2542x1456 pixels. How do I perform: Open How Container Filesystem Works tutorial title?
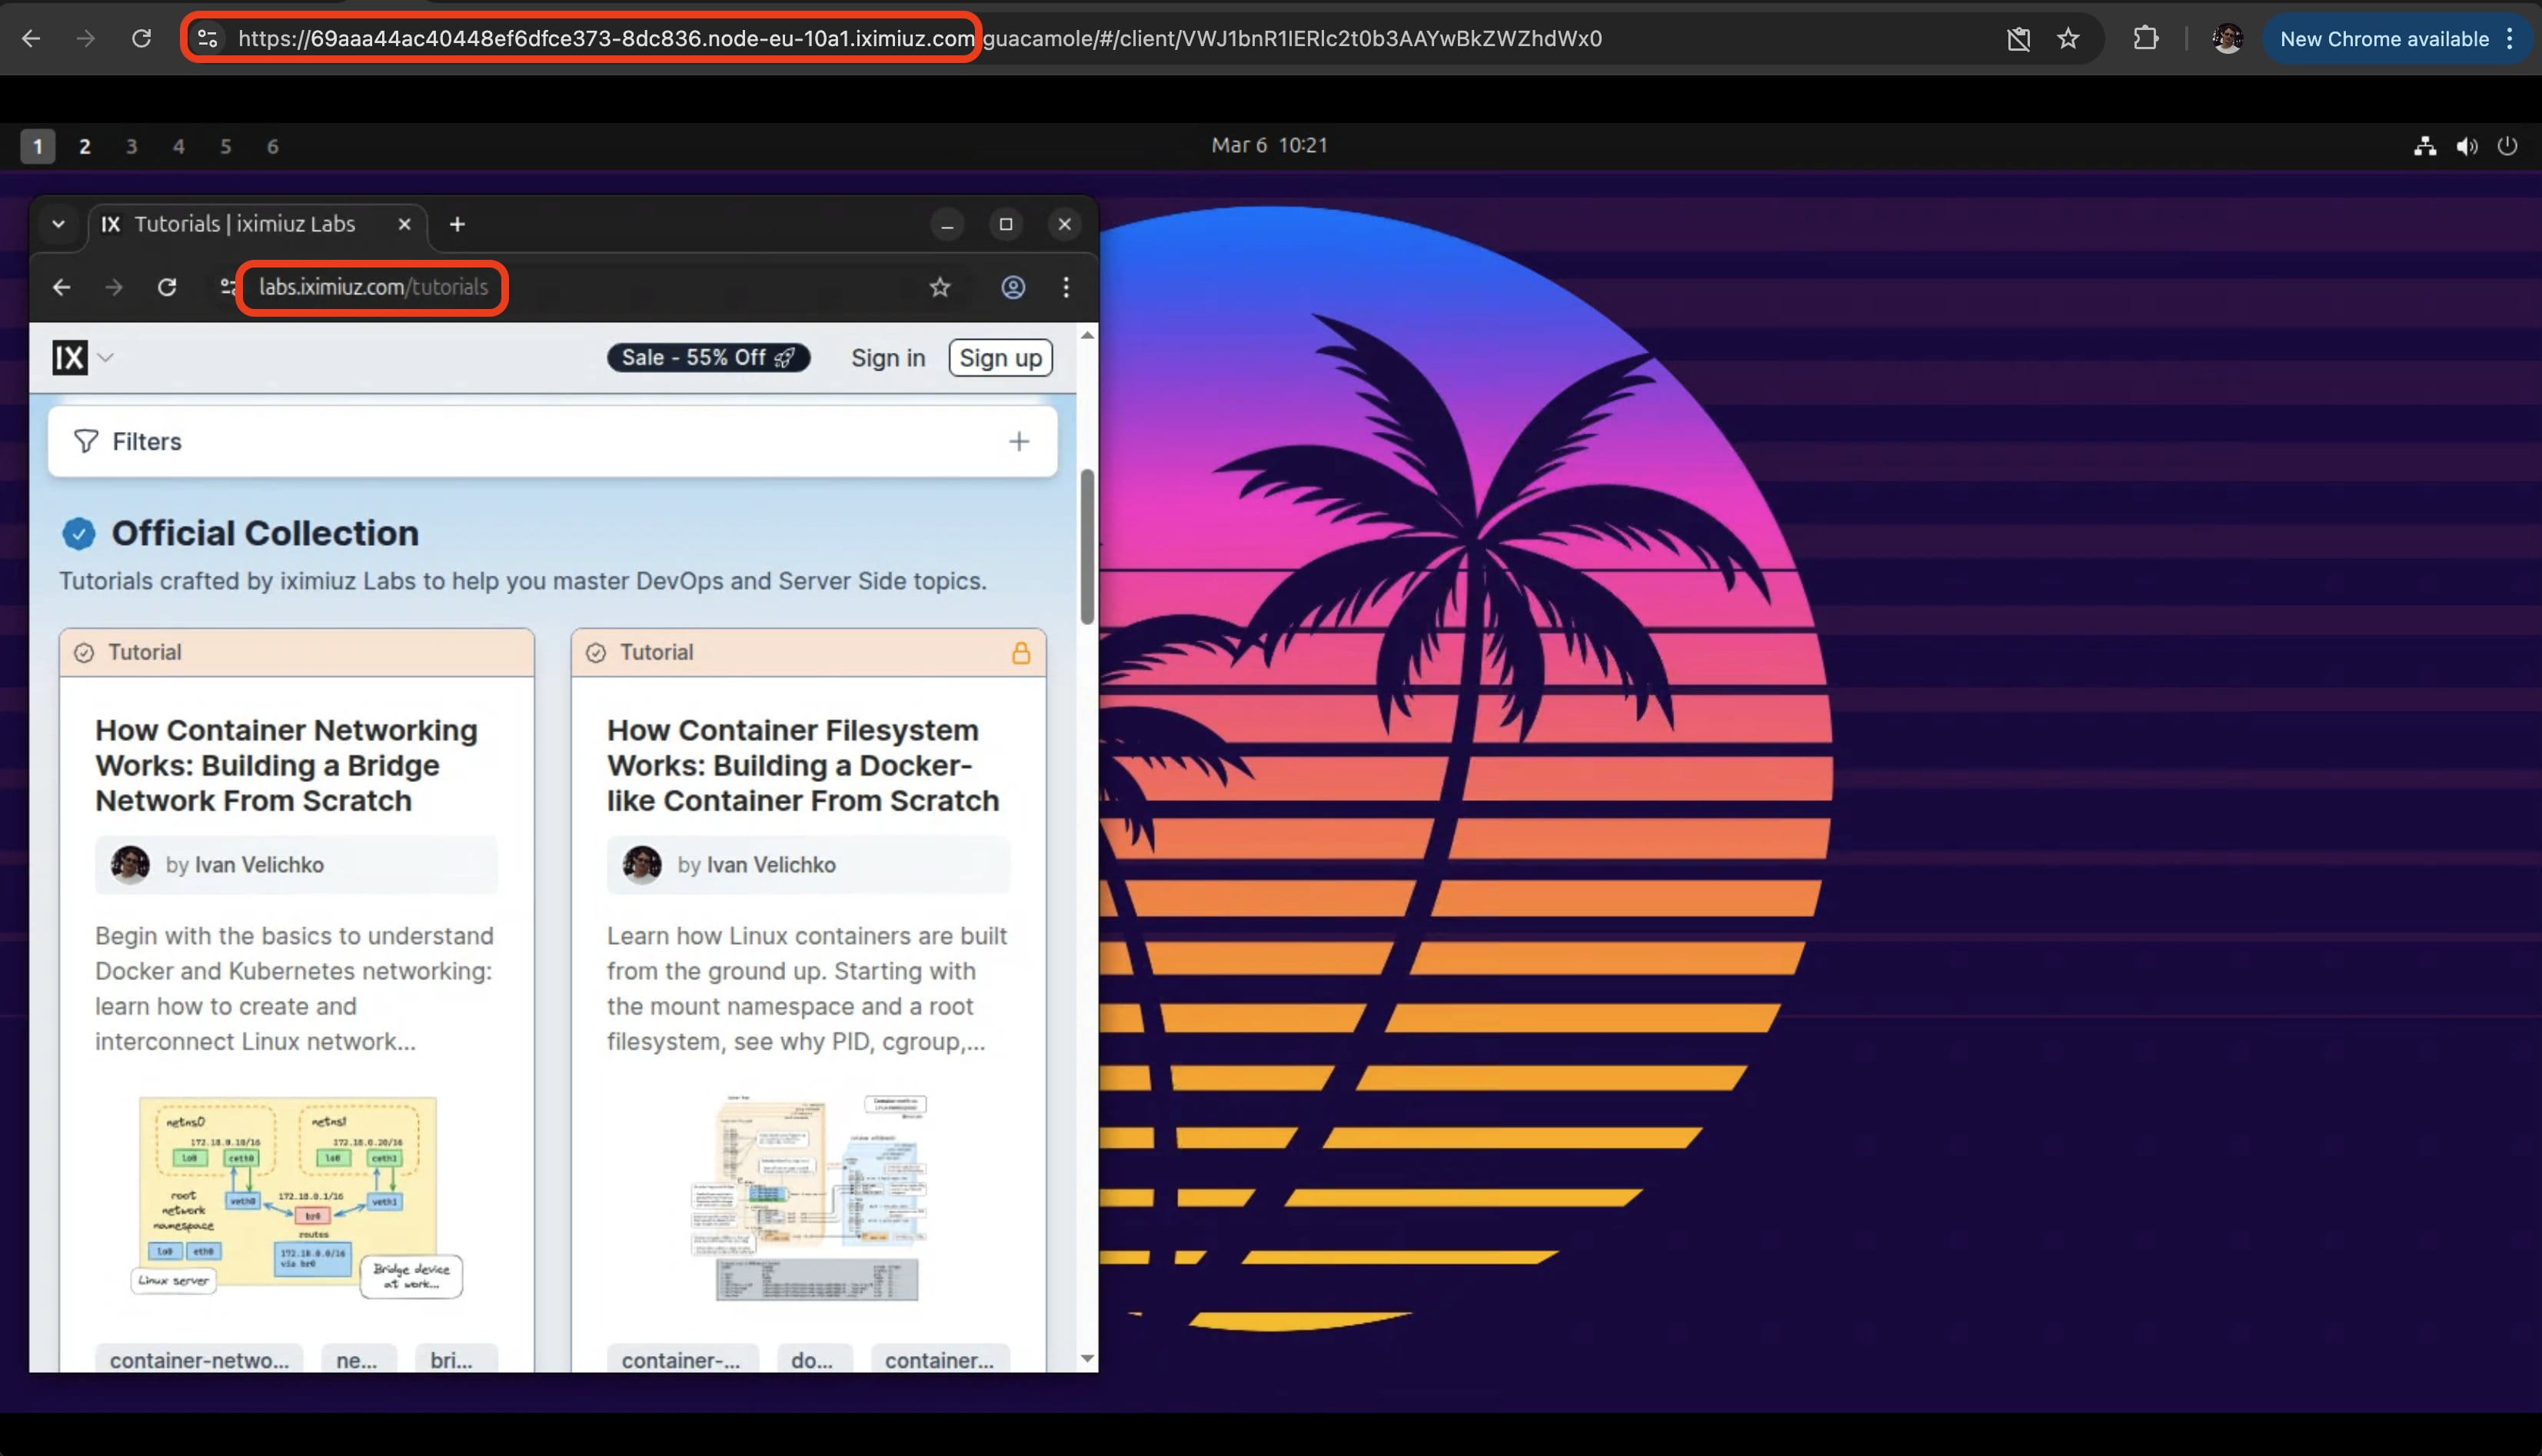pos(802,765)
